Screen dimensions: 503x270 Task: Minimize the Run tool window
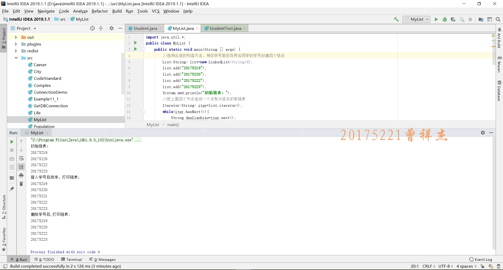491,133
